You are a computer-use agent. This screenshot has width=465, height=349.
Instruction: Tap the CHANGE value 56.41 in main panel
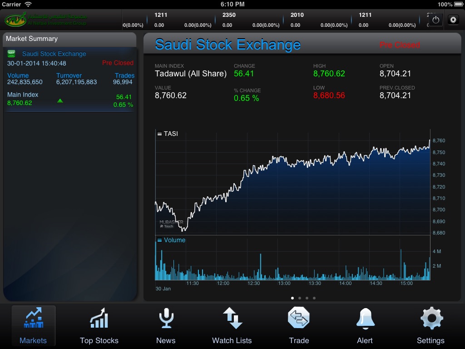coord(244,74)
